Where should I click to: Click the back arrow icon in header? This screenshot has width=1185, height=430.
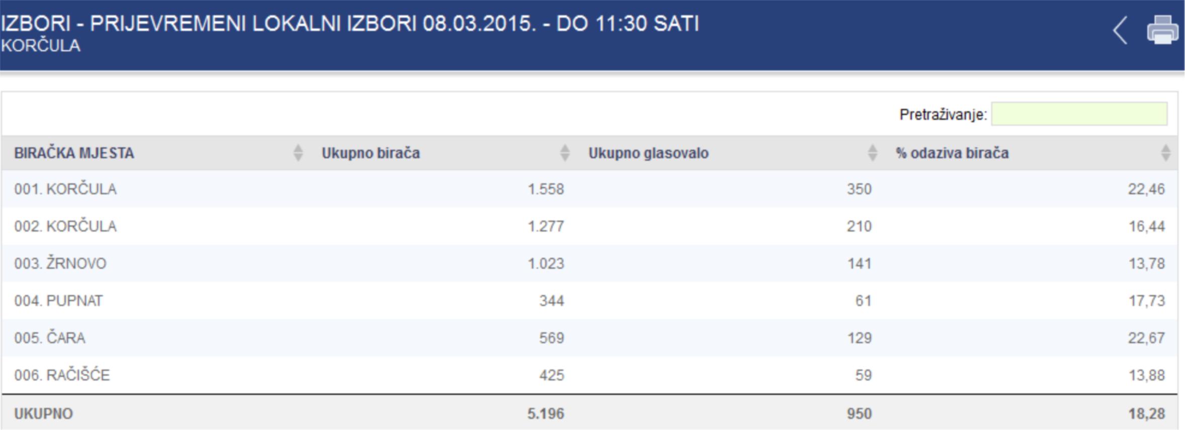point(1120,31)
